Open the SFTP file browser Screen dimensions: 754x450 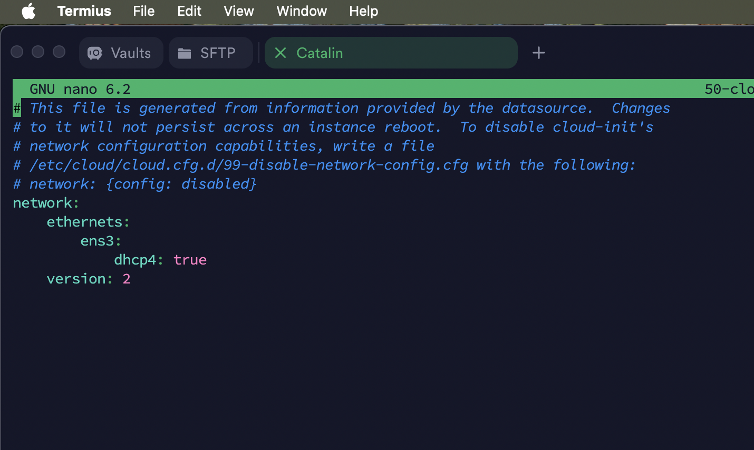tap(211, 53)
